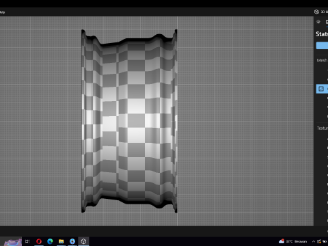
Task: Expand the hidden system tray icons arrow
Action: (x=314, y=241)
